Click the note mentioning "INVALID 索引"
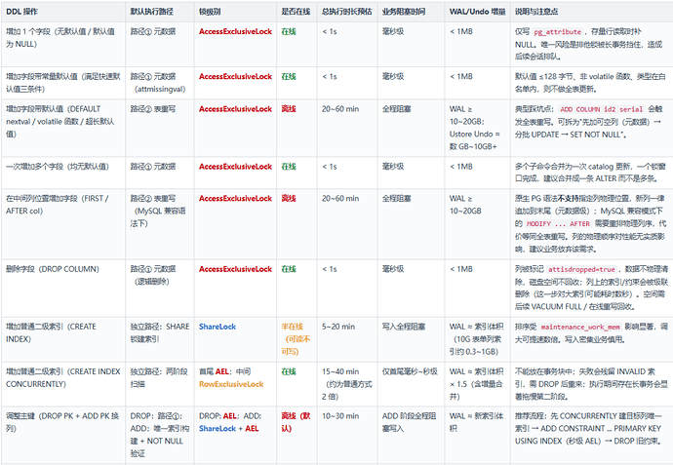This screenshot has height=465, width=673. coord(591,384)
